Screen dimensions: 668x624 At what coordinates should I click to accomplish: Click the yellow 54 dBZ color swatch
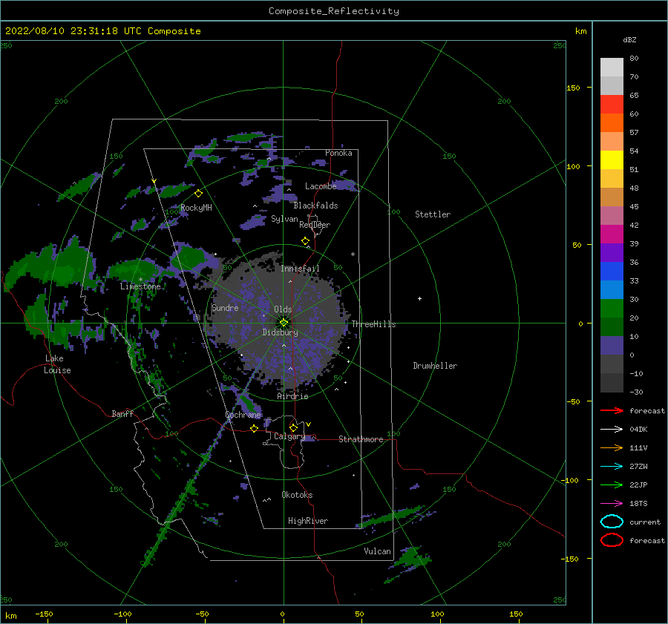[x=612, y=160]
